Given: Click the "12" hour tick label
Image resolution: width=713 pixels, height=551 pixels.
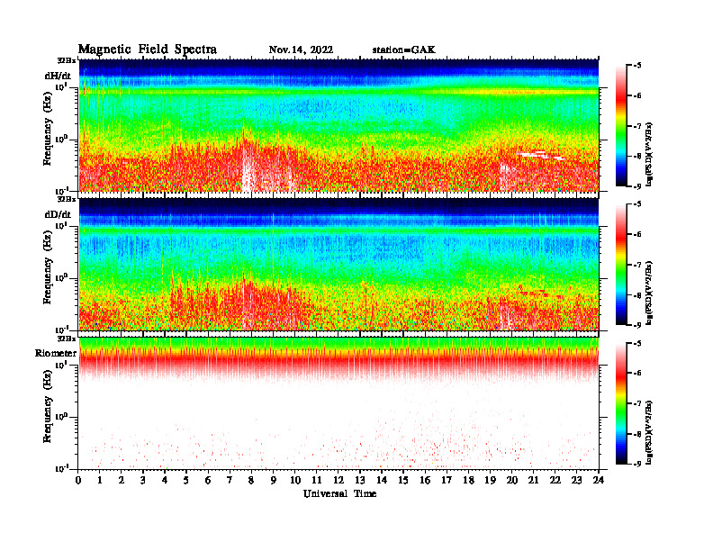Looking at the screenshot, I should pyautogui.click(x=338, y=481).
